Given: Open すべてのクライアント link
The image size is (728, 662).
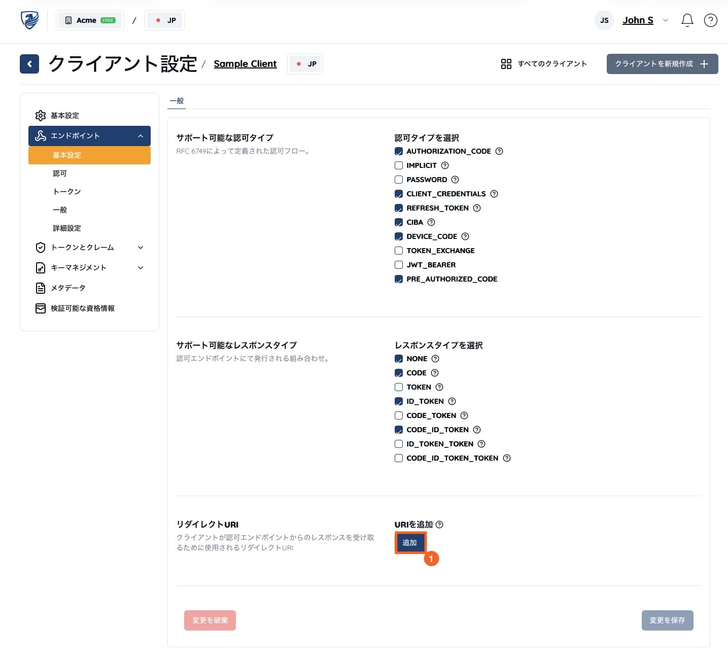Looking at the screenshot, I should tap(544, 64).
